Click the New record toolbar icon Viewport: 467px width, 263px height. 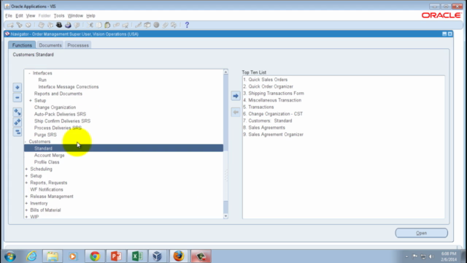pos(10,25)
